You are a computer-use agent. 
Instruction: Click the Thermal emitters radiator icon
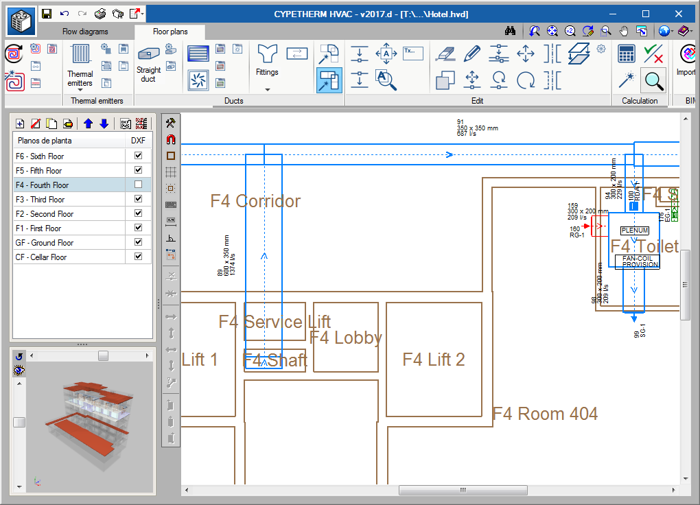[80, 54]
